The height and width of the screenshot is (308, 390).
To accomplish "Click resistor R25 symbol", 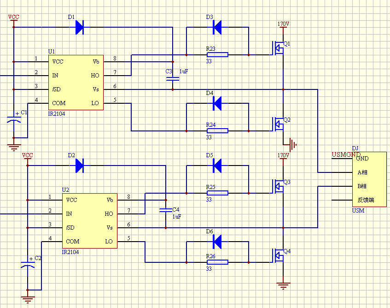I will [217, 193].
